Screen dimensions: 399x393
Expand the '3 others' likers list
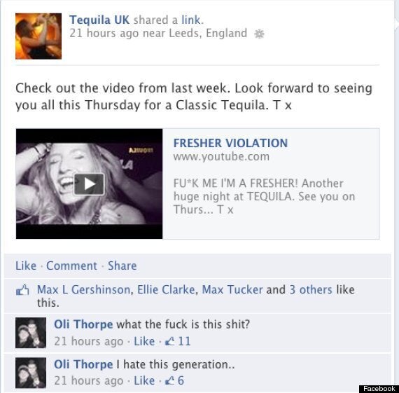(x=311, y=289)
